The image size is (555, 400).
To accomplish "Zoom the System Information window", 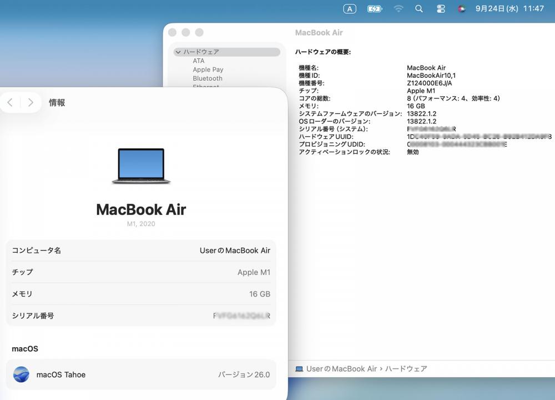I will 199,33.
